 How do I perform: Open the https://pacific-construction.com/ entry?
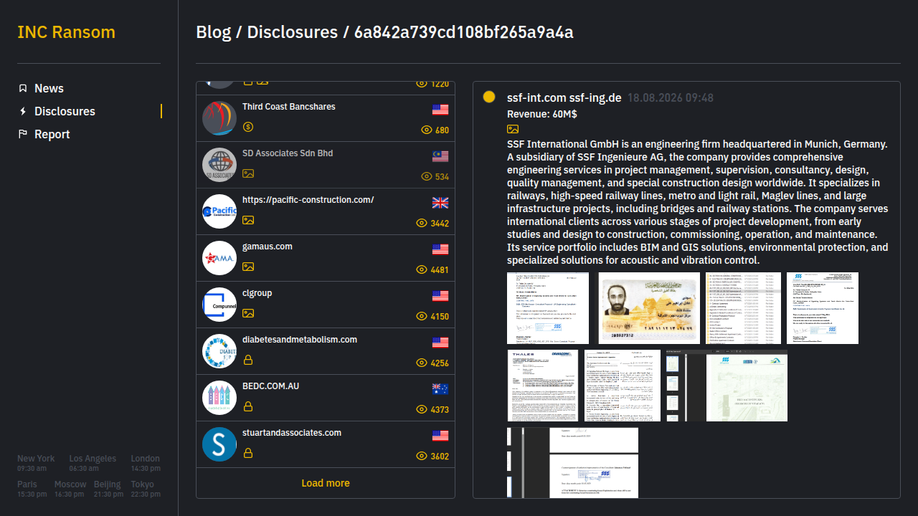pyautogui.click(x=326, y=211)
